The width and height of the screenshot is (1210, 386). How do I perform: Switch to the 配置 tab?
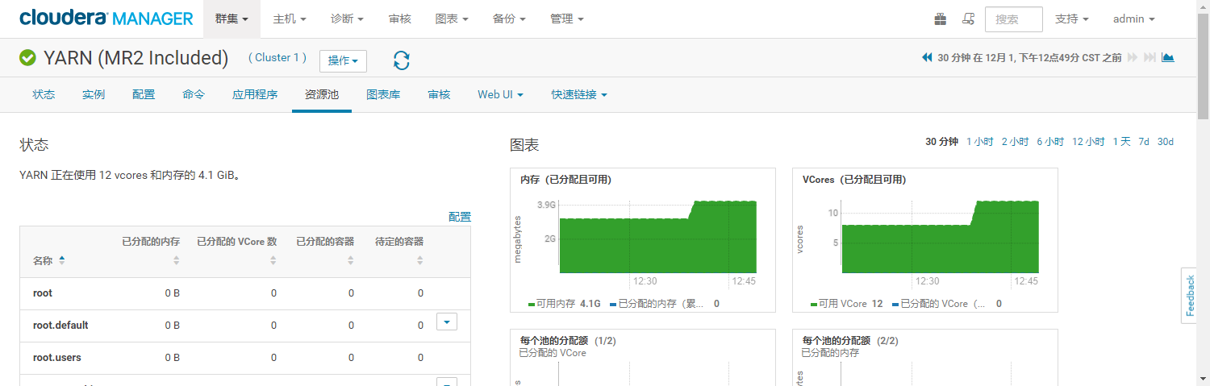click(x=144, y=94)
